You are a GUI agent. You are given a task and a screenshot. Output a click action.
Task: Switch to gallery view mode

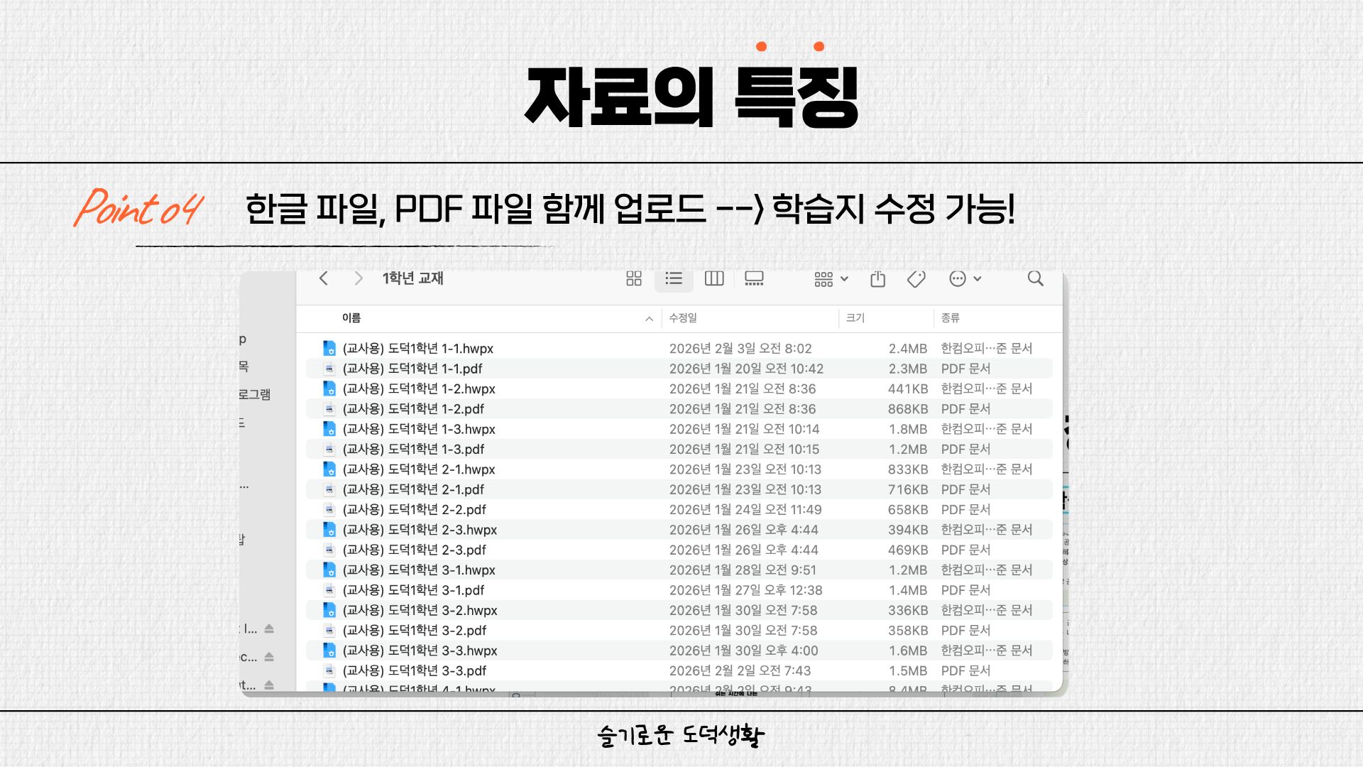[754, 278]
